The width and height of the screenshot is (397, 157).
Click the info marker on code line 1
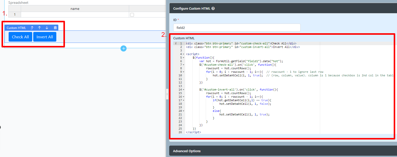click(x=176, y=43)
